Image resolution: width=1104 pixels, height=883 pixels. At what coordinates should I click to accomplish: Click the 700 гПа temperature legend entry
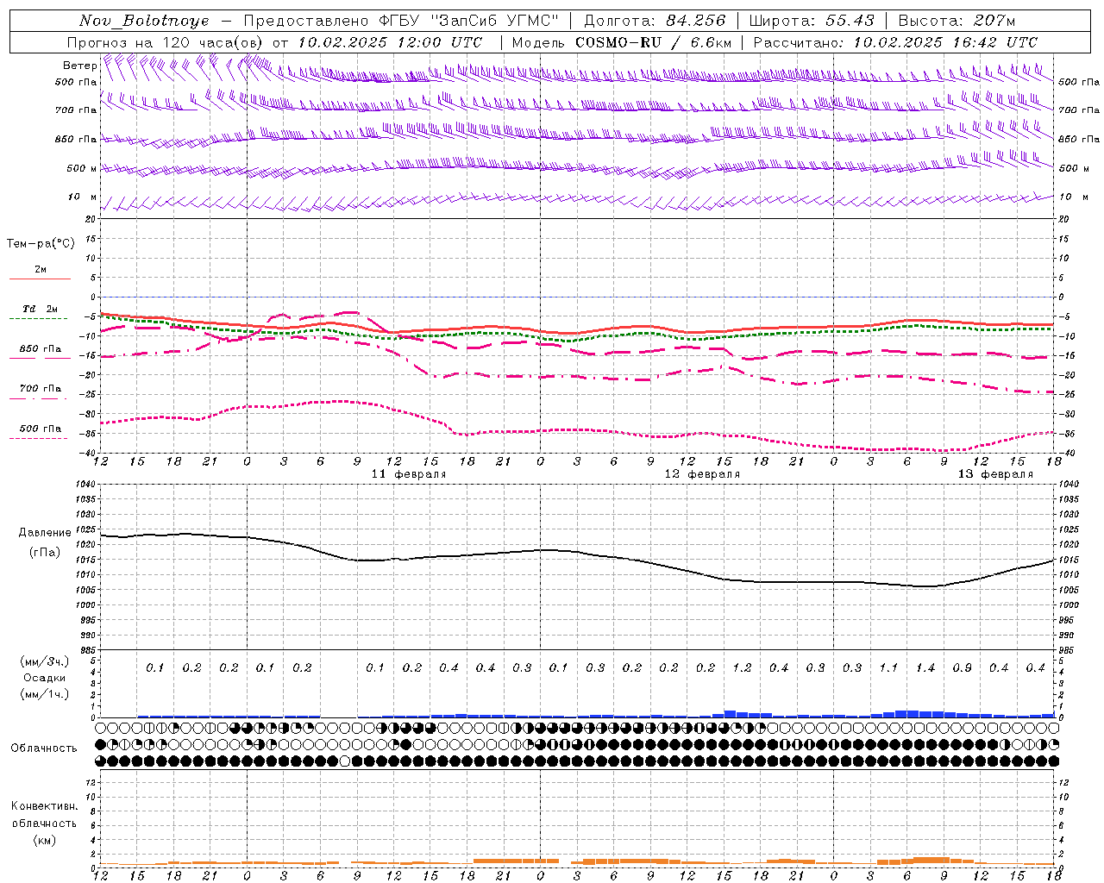tap(41, 388)
